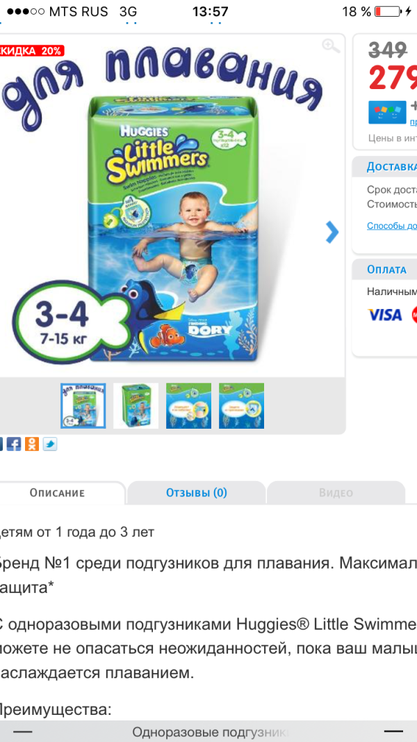Share via the Facebook icon
The width and height of the screenshot is (417, 742).
coord(14,444)
